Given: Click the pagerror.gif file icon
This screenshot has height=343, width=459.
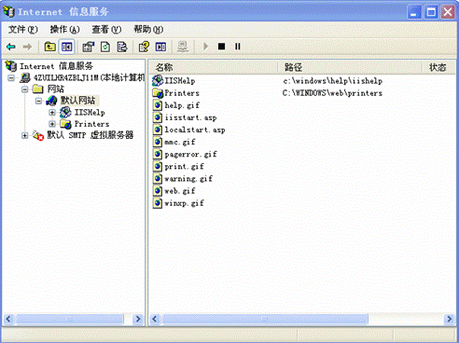Looking at the screenshot, I should (x=158, y=154).
